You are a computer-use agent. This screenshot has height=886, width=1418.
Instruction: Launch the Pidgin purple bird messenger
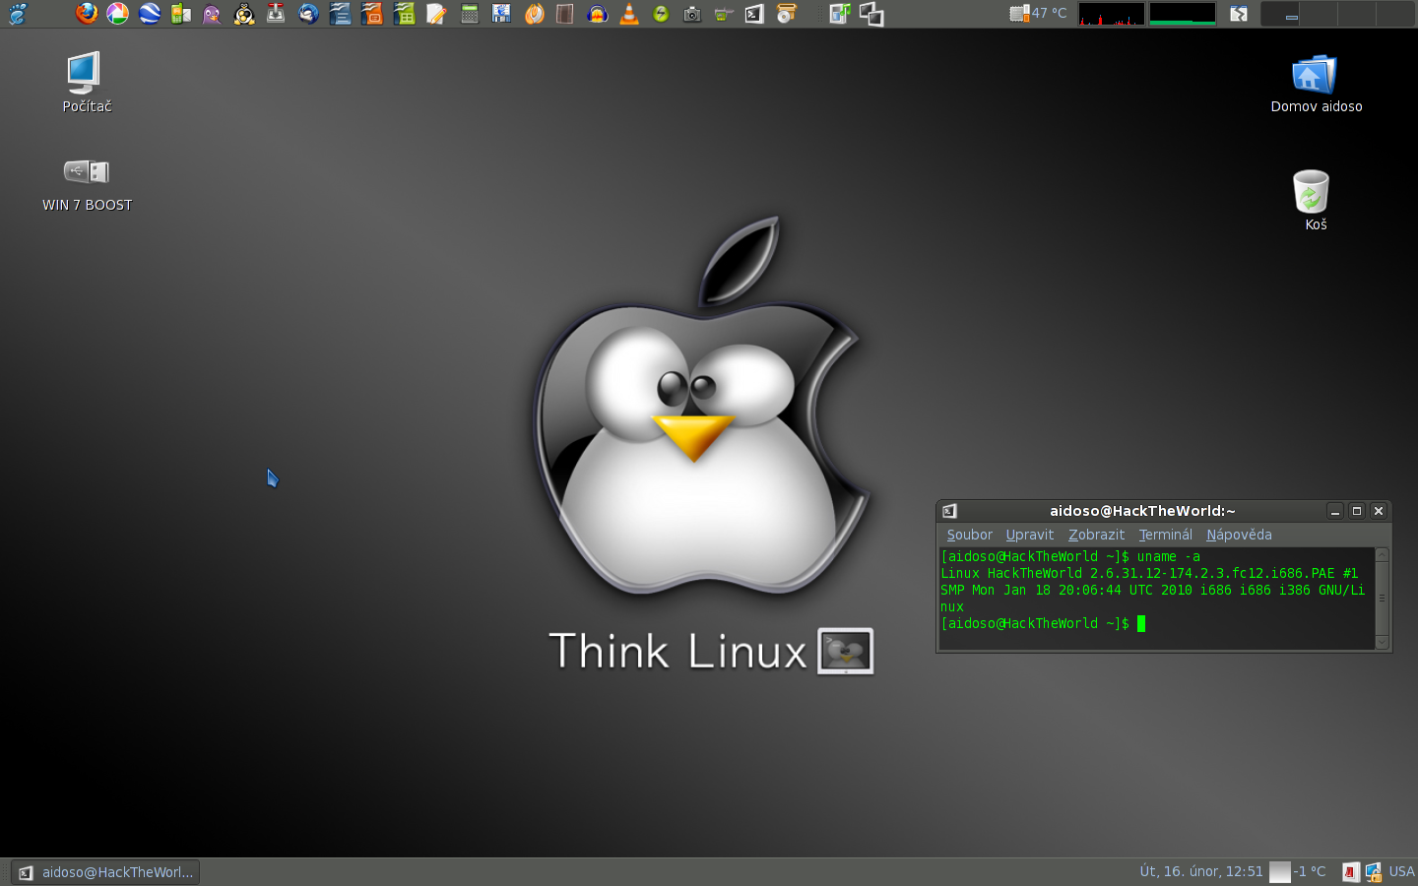click(x=212, y=14)
